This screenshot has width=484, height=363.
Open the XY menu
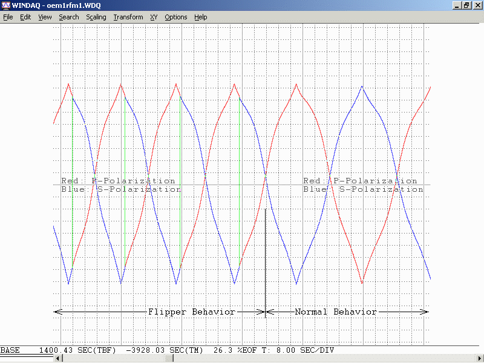[154, 17]
